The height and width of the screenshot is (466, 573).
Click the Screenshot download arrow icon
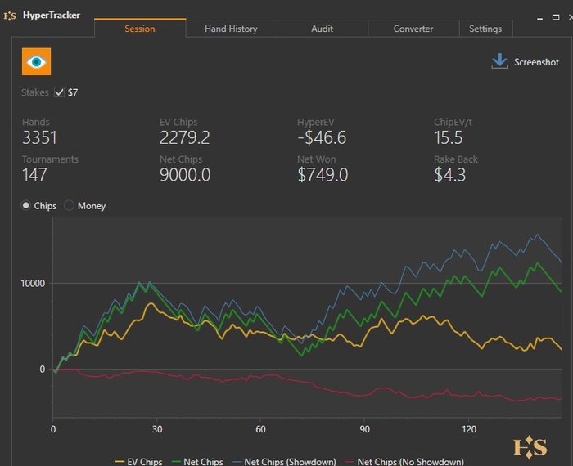click(x=499, y=62)
